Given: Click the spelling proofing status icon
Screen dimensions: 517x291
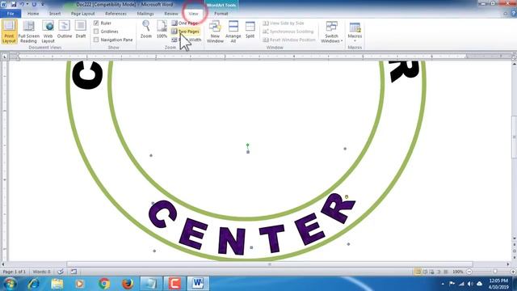Looking at the screenshot, I should [x=61, y=272].
